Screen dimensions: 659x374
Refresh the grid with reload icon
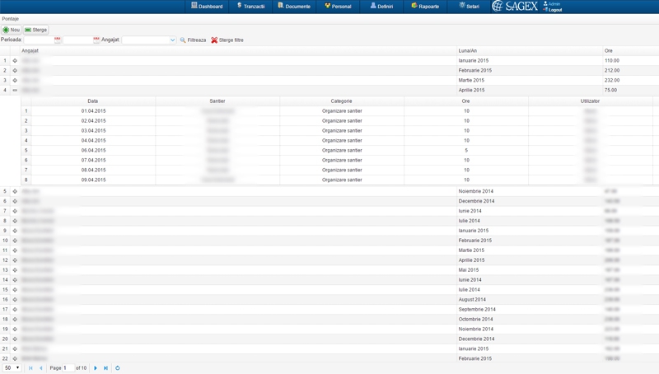(118, 368)
